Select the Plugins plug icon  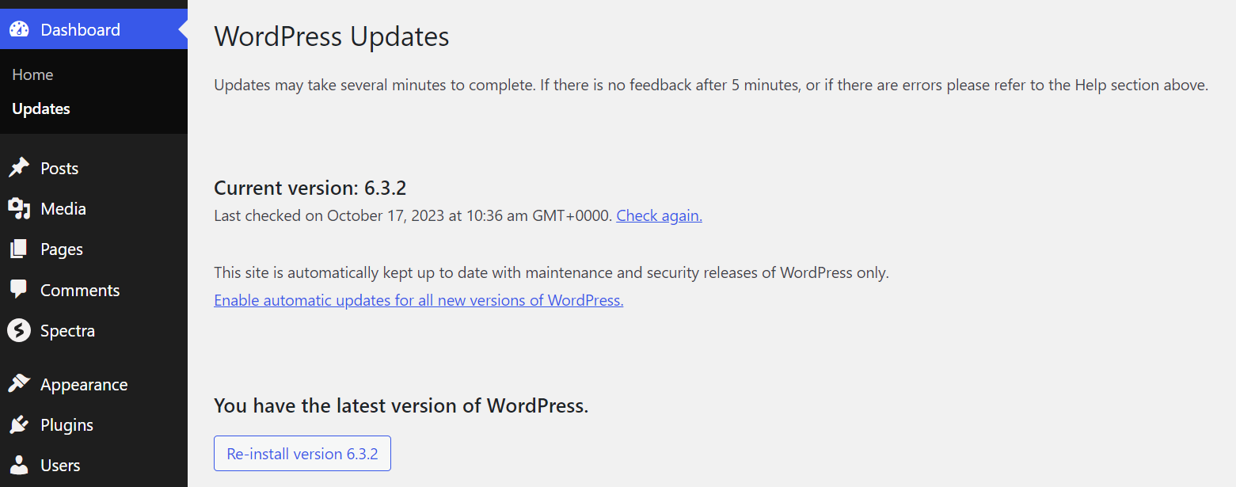(x=20, y=424)
